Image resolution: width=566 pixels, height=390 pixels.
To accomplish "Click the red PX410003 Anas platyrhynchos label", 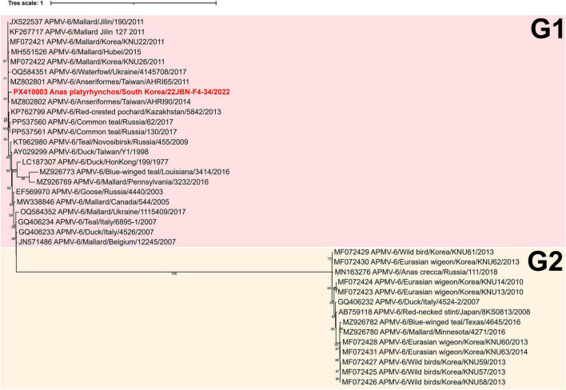I will coord(122,92).
